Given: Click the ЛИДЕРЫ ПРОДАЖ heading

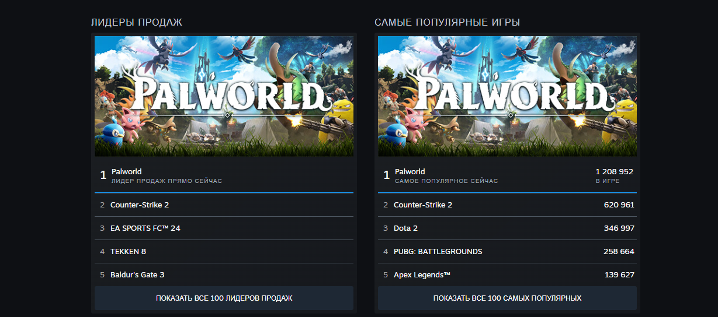Looking at the screenshot, I should (x=137, y=22).
